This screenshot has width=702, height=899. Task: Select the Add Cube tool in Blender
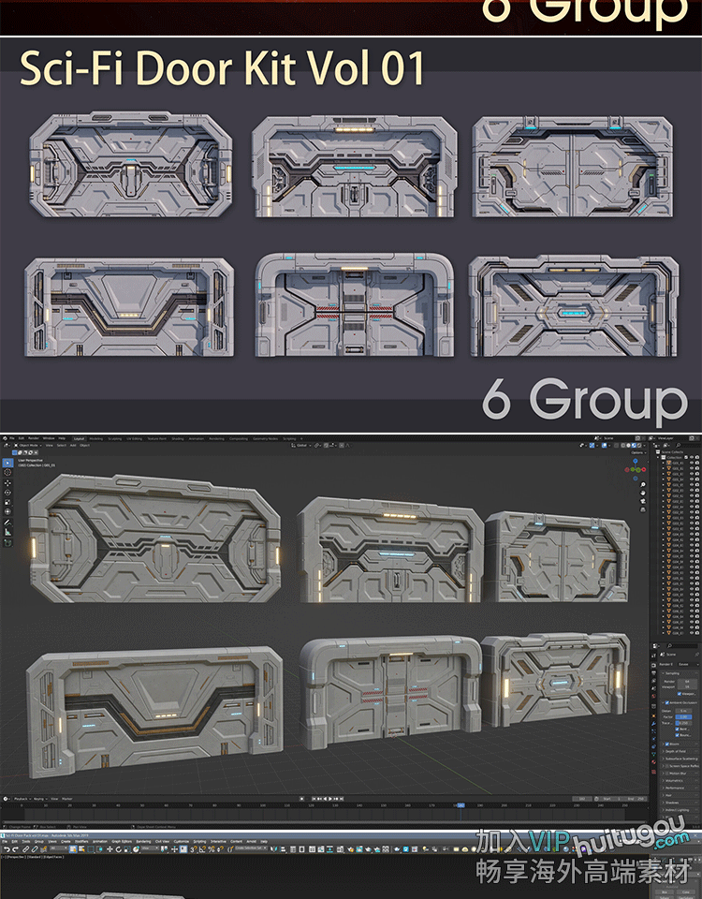(x=8, y=542)
